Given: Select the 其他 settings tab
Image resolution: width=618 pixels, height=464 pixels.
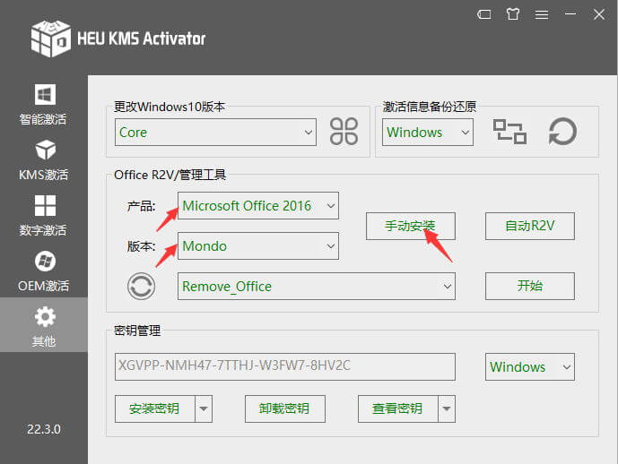Looking at the screenshot, I should click(x=43, y=326).
